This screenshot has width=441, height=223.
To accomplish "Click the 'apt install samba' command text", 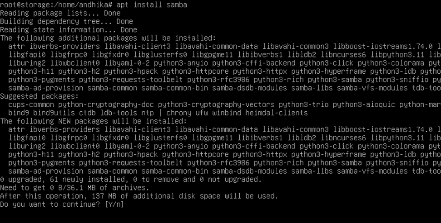I will coord(152,5).
